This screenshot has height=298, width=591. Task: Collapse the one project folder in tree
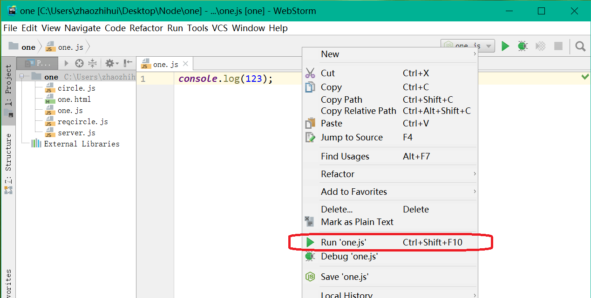[21, 76]
